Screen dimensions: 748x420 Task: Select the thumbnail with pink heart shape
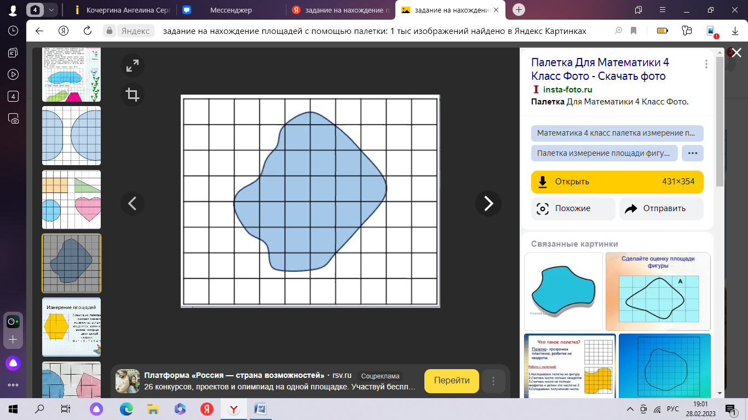point(72,200)
